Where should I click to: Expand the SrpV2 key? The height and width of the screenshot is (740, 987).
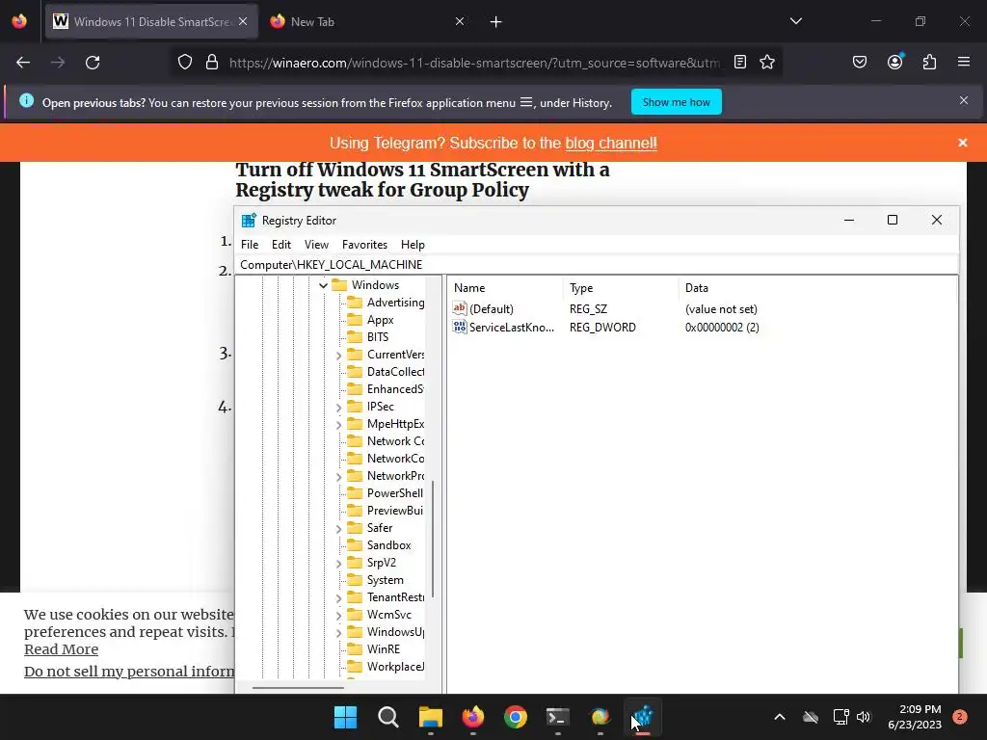[338, 564]
